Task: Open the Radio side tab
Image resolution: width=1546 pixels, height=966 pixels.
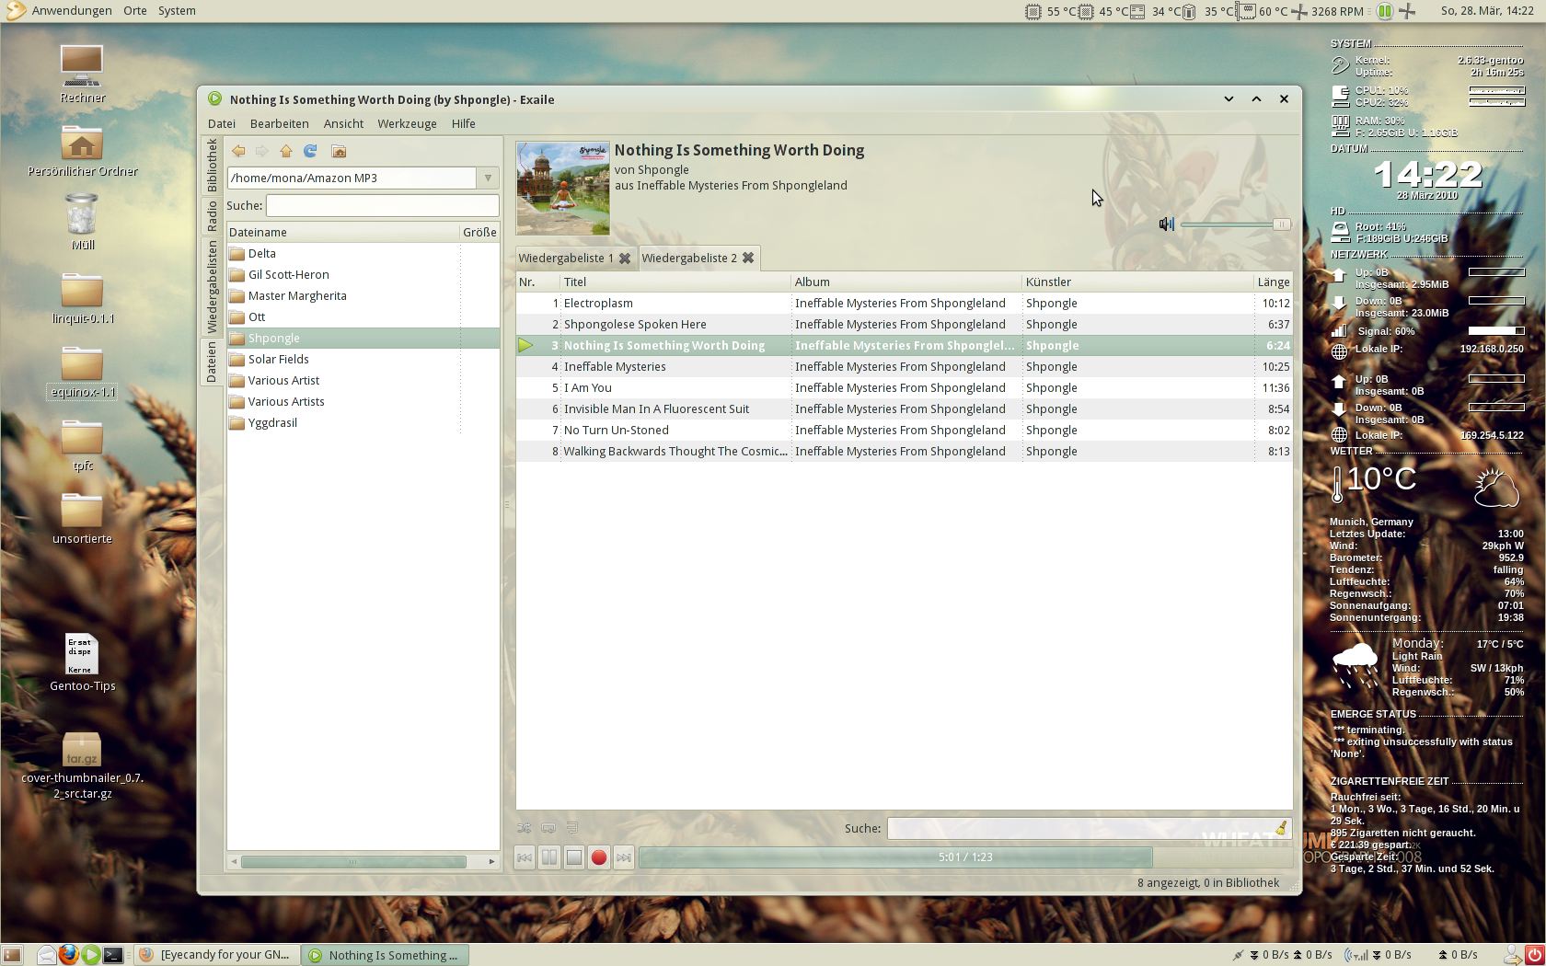Action: (x=213, y=216)
